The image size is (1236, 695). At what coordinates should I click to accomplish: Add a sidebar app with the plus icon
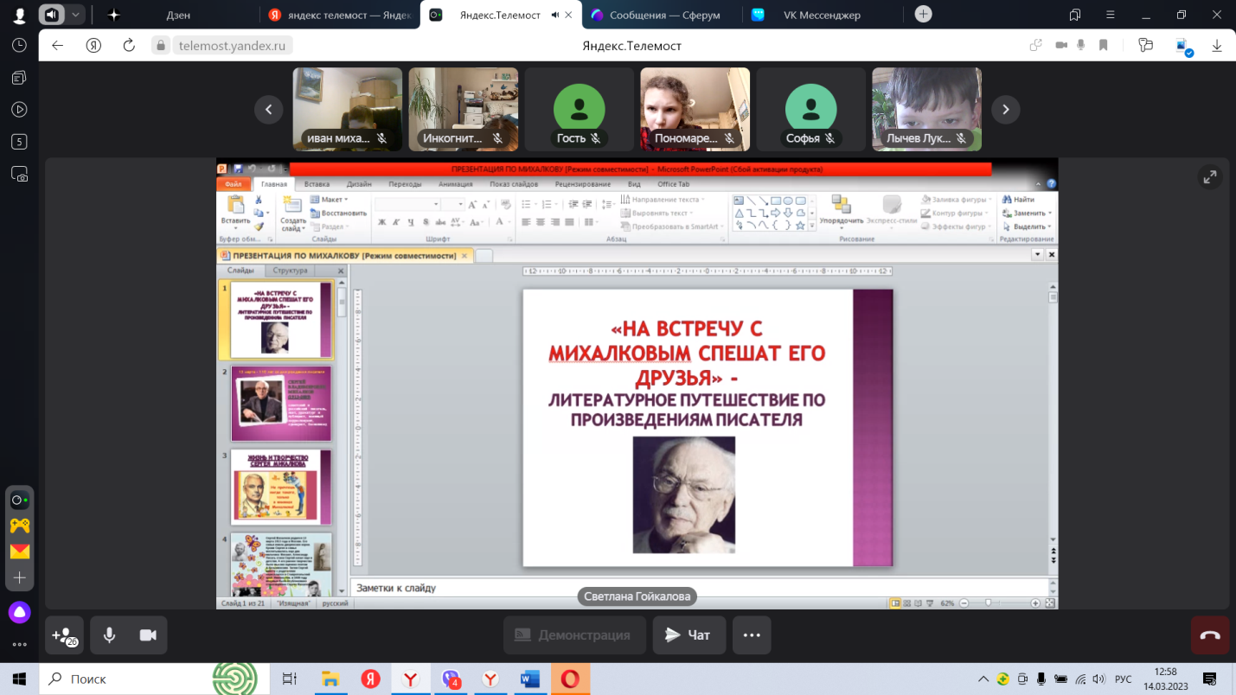coord(19,577)
